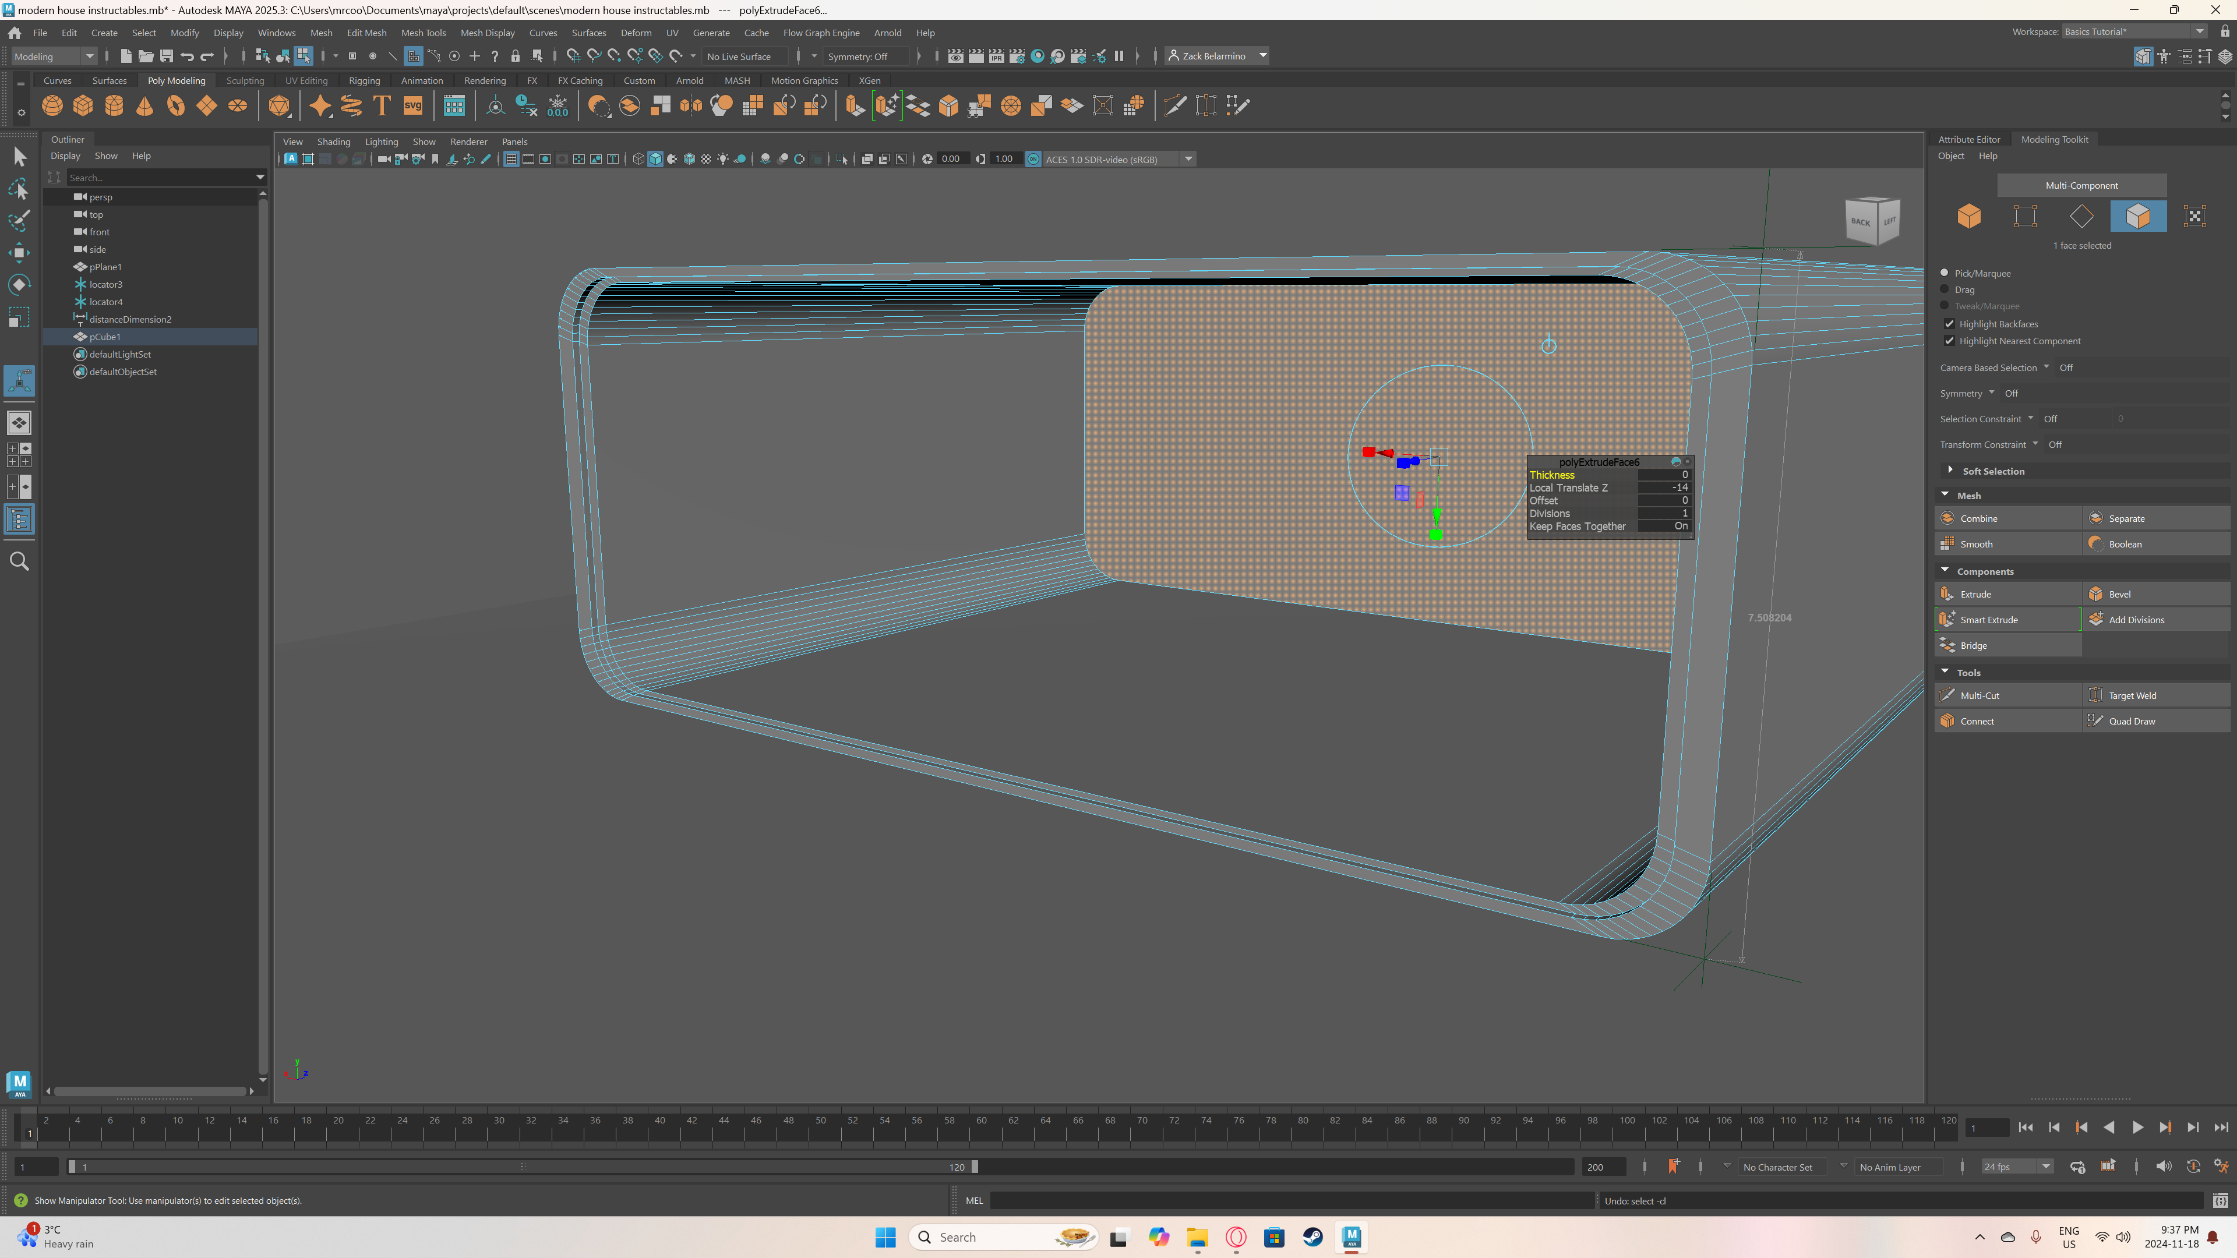Toggle the Face selection mode button
2237x1258 pixels.
pos(2138,216)
